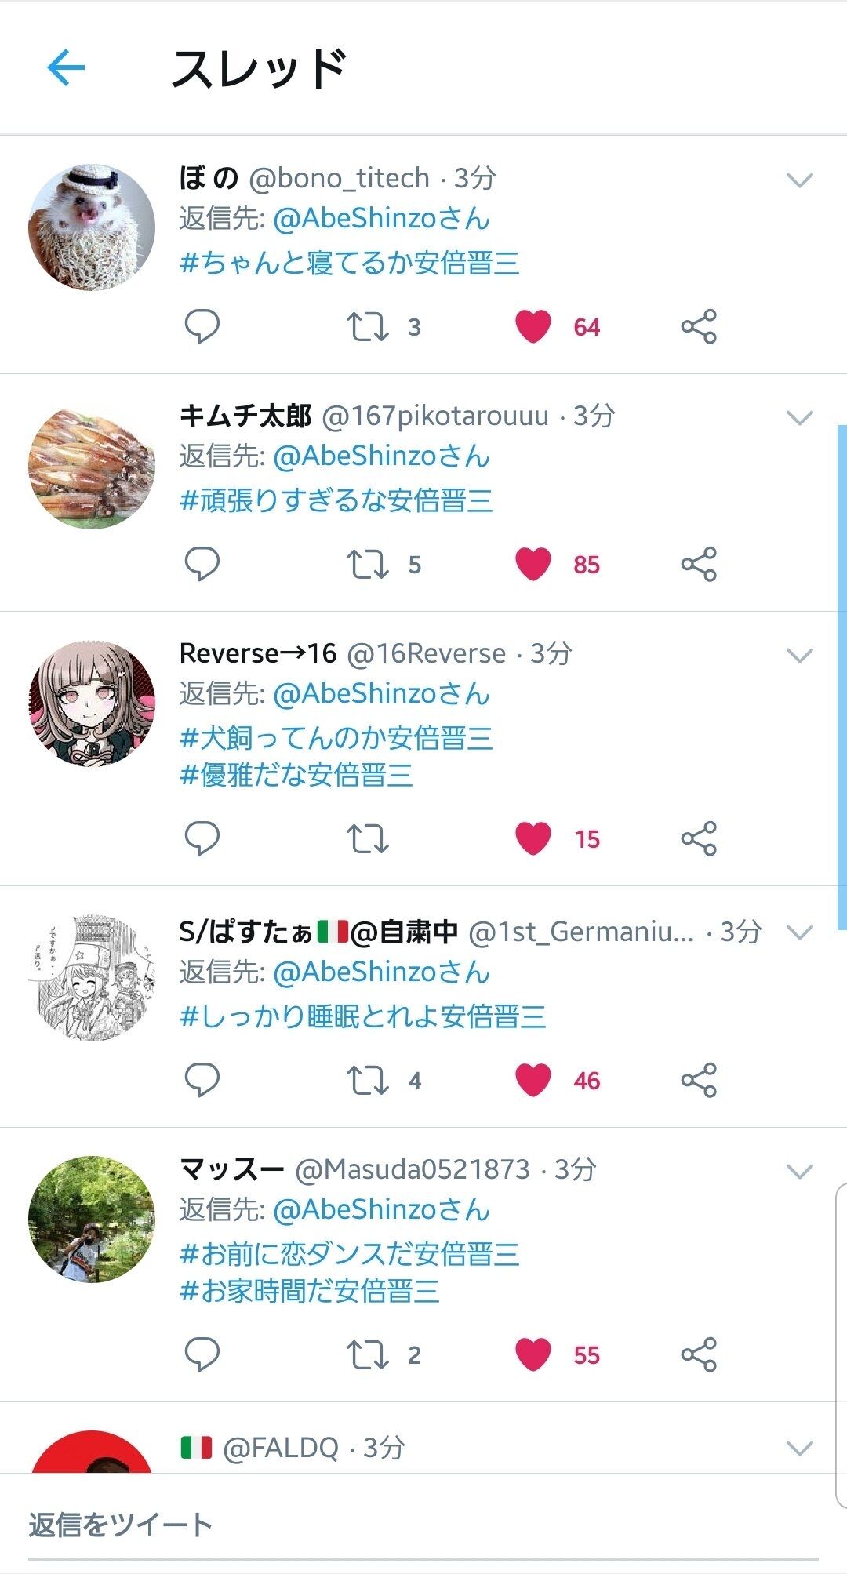Go back using the blue arrow
The image size is (847, 1574).
66,68
